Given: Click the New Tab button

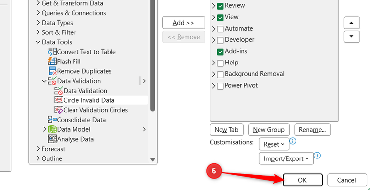Looking at the screenshot, I should pyautogui.click(x=226, y=130).
